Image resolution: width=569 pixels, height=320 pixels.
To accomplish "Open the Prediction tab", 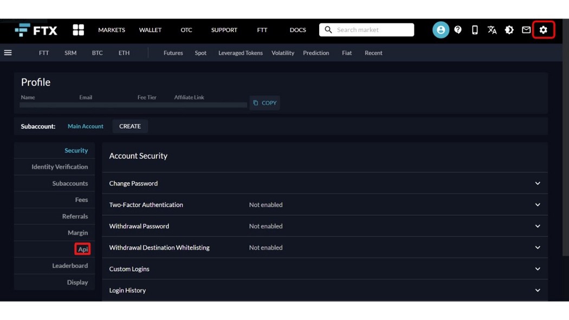I will (x=316, y=53).
